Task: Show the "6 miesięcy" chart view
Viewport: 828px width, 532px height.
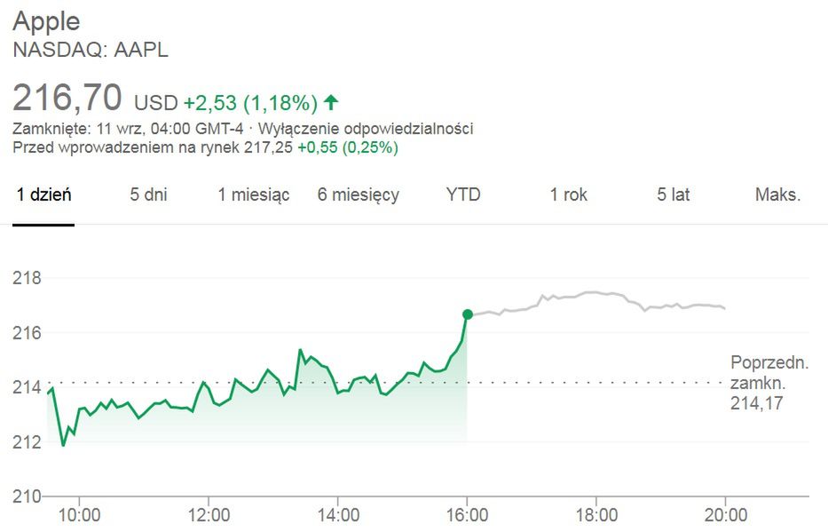Action: (x=359, y=195)
